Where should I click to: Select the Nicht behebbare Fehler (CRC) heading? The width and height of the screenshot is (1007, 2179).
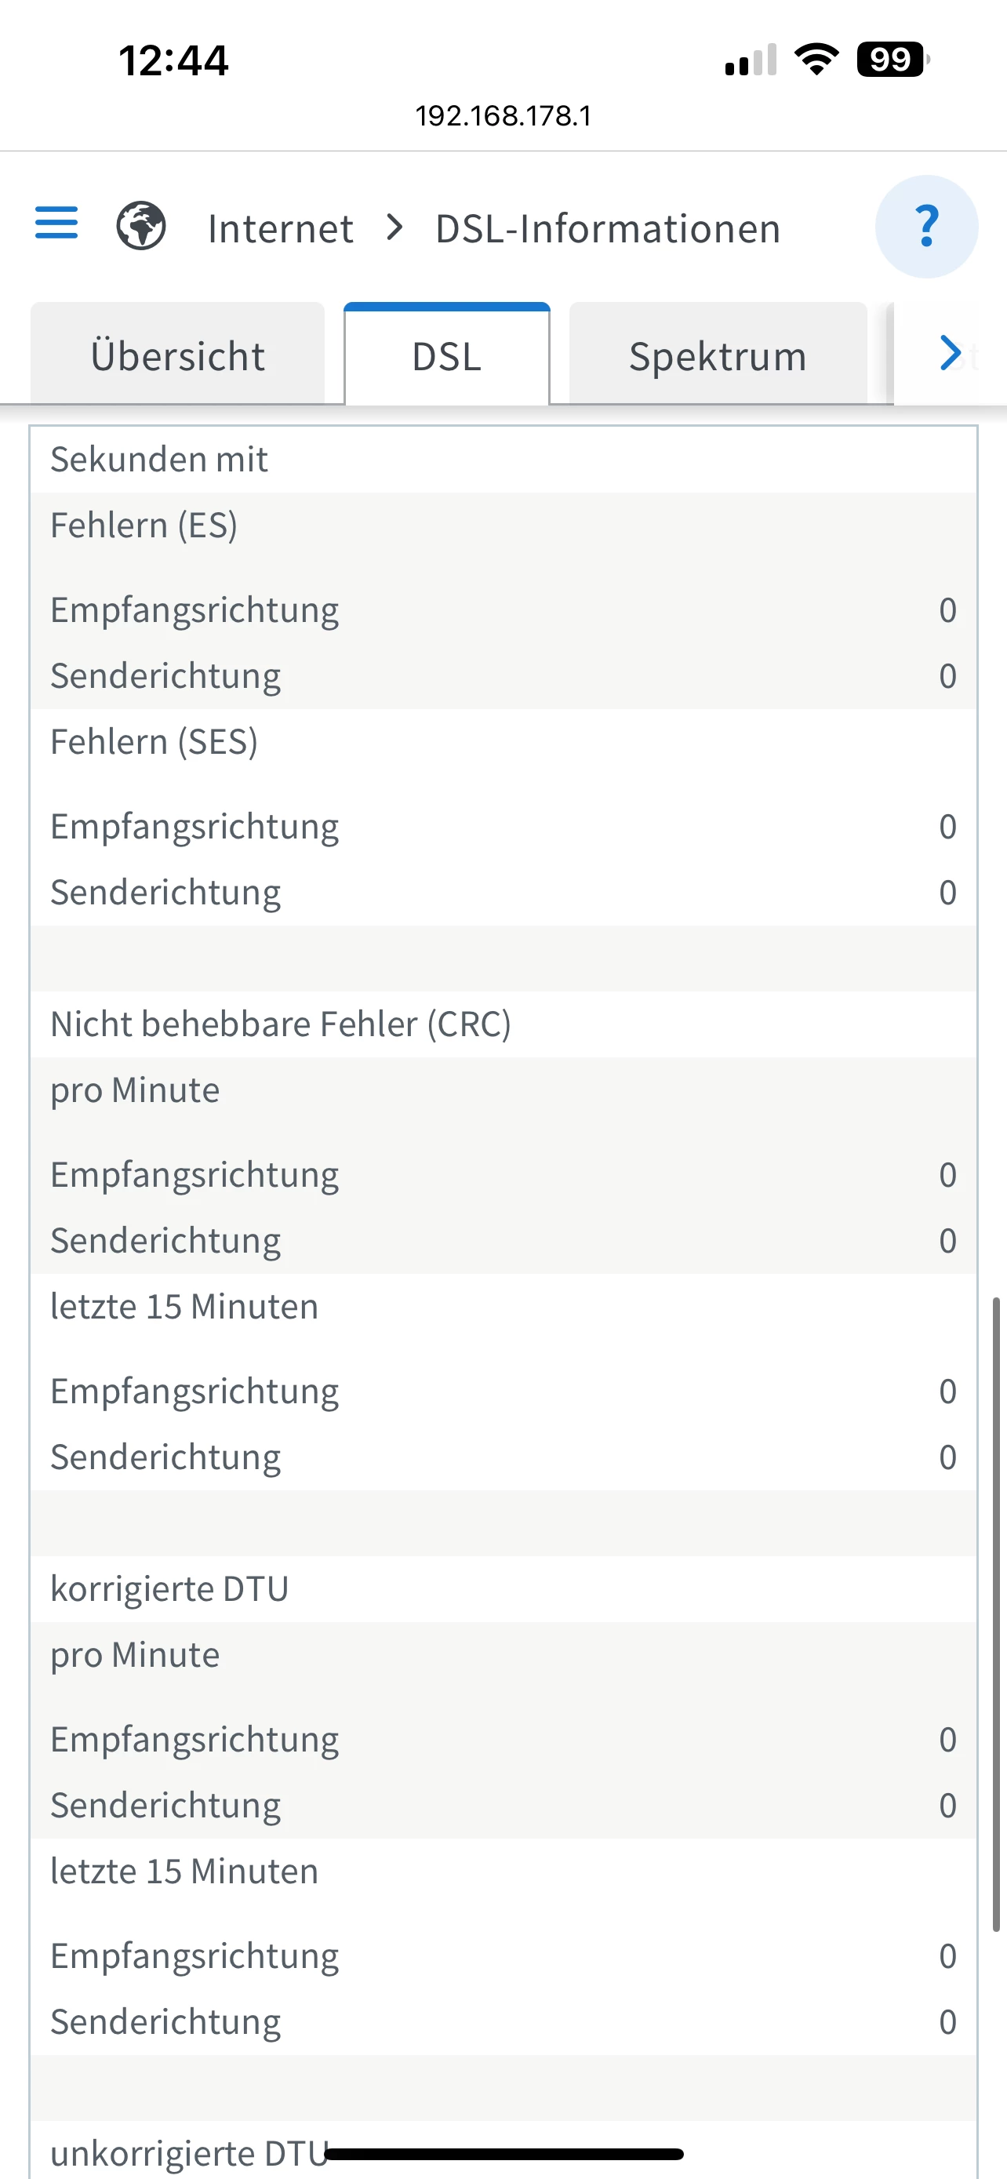[x=281, y=1024]
